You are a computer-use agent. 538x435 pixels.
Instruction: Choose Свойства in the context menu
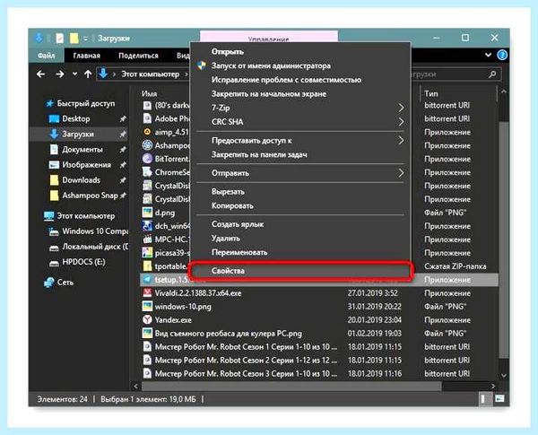coord(301,271)
